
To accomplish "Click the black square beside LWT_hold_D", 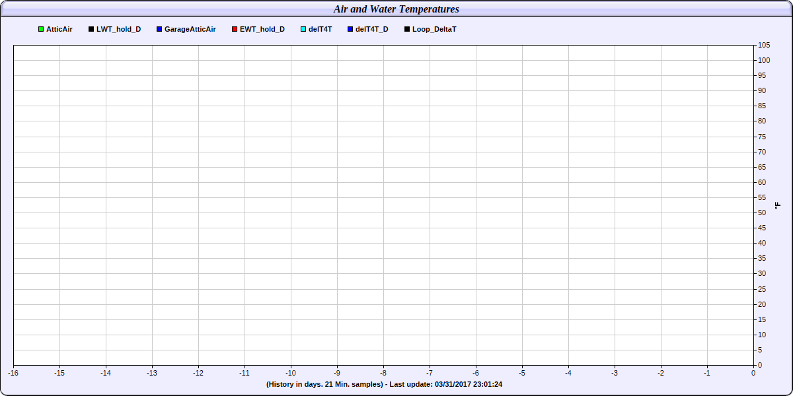I will 91,30.
